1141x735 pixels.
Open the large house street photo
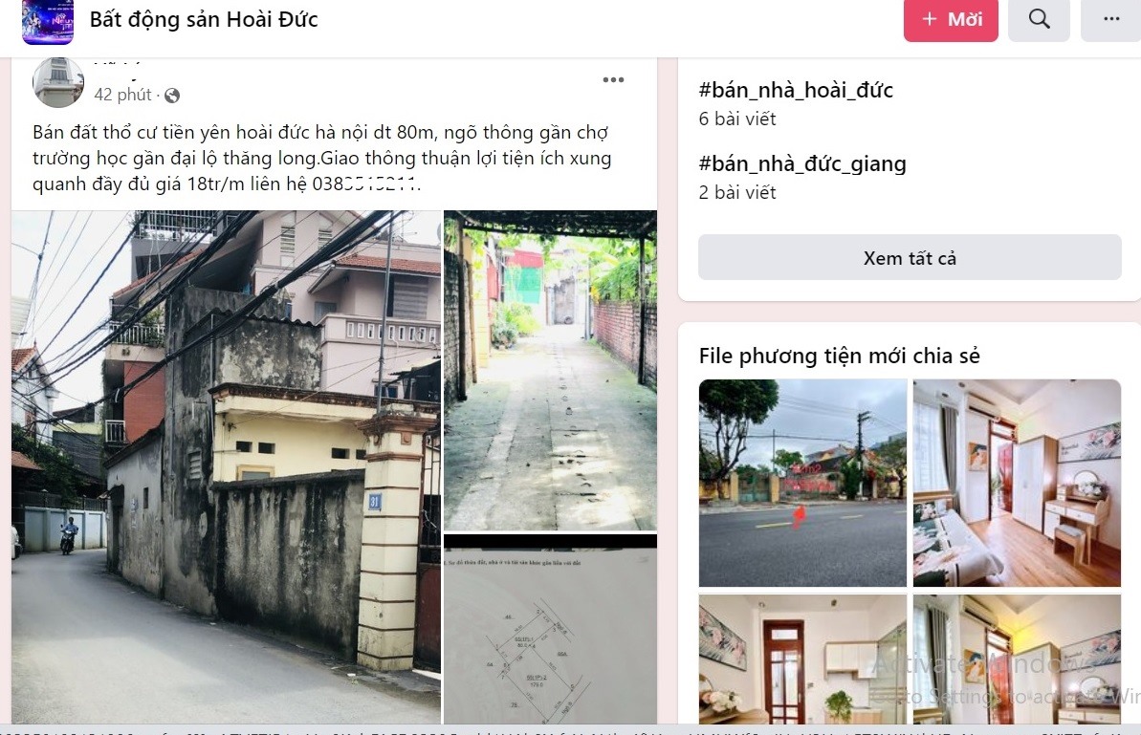[227, 466]
